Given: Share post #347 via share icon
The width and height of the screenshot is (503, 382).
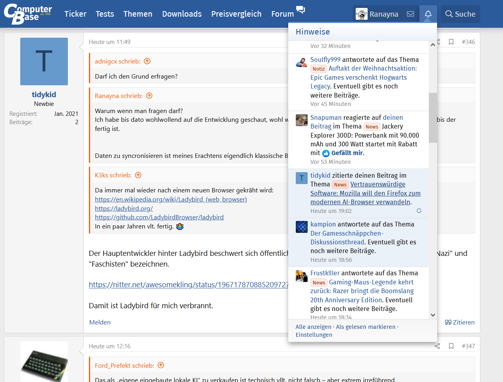Looking at the screenshot, I should (x=437, y=346).
